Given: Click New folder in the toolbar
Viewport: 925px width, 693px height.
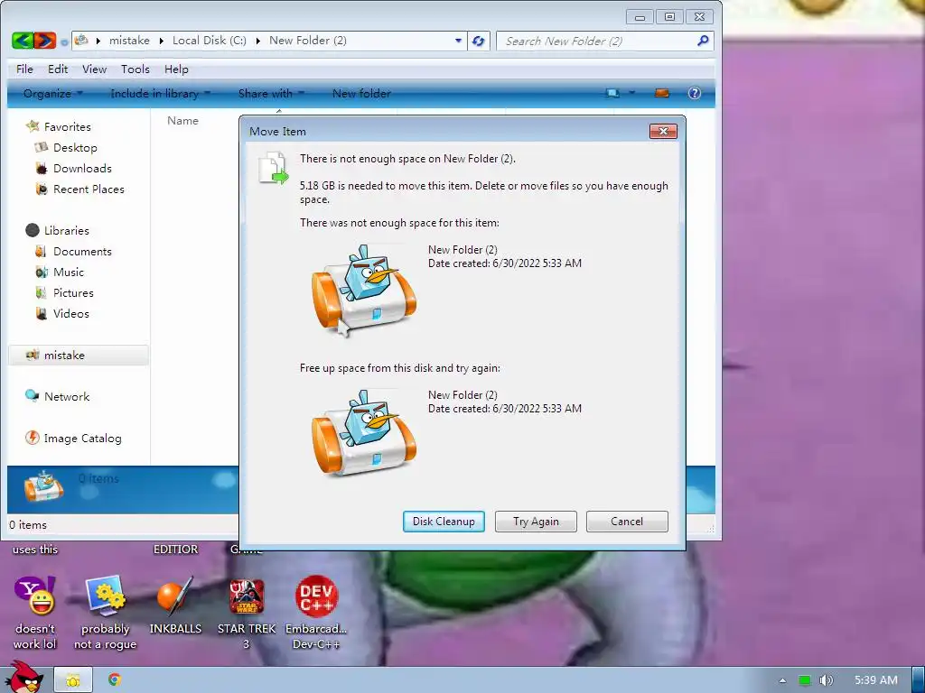Looking at the screenshot, I should point(361,93).
